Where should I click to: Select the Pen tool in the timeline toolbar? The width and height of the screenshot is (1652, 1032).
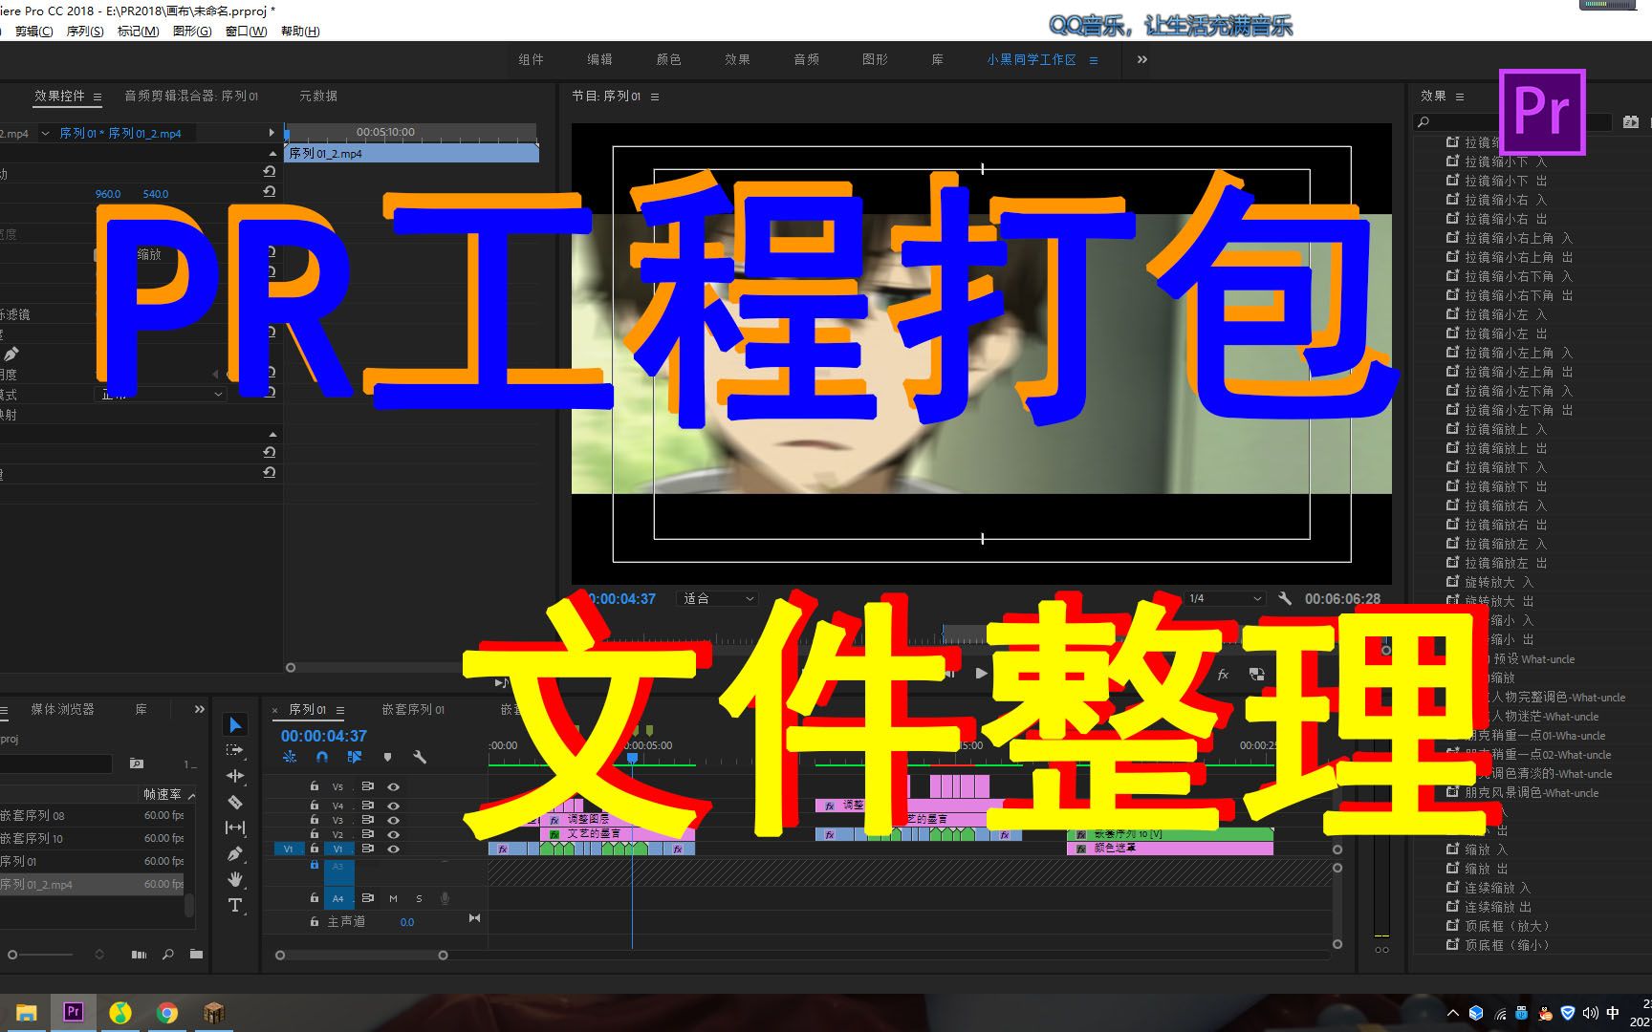pyautogui.click(x=236, y=853)
